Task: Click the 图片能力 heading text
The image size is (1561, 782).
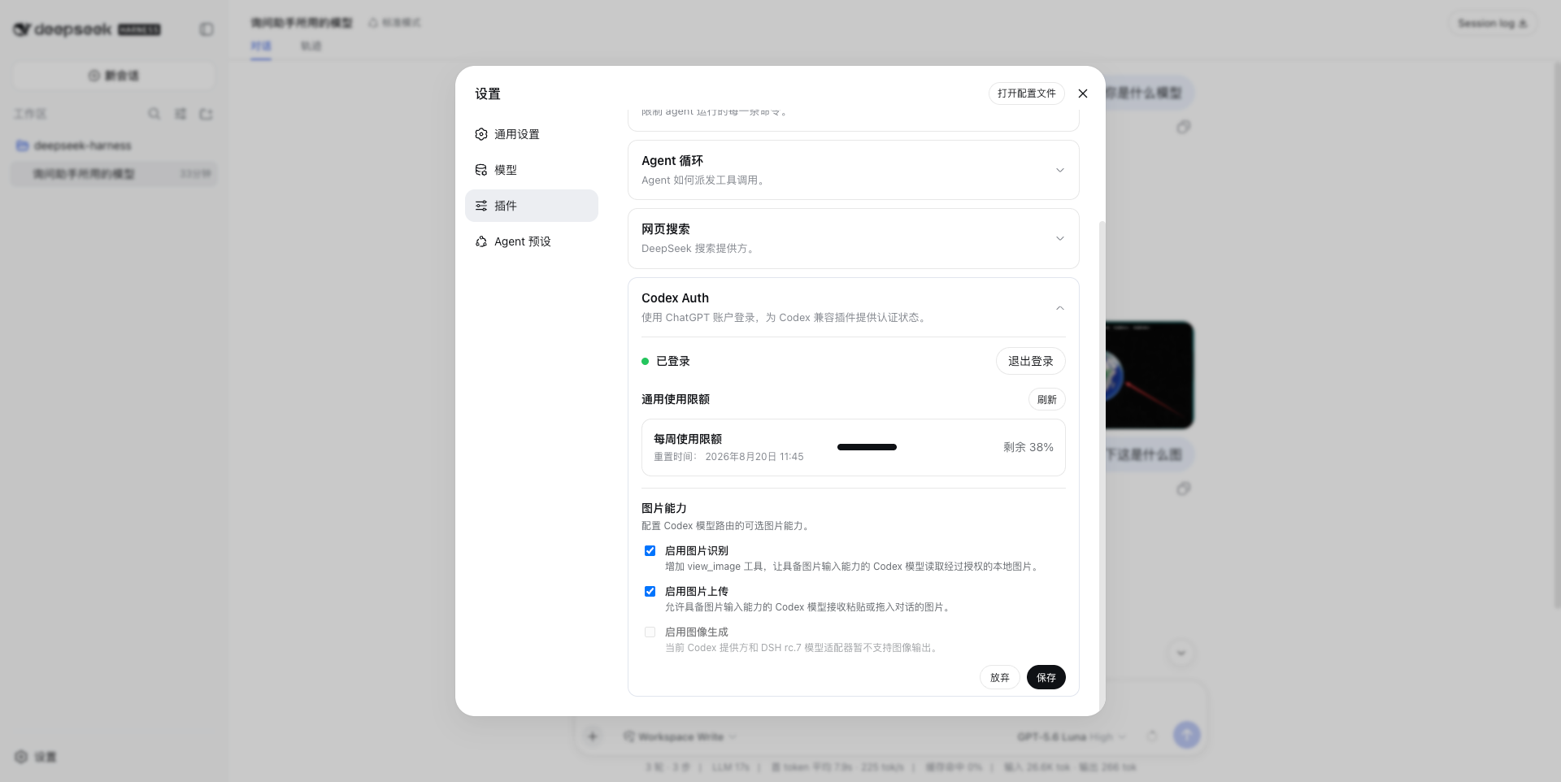Action: 663,508
